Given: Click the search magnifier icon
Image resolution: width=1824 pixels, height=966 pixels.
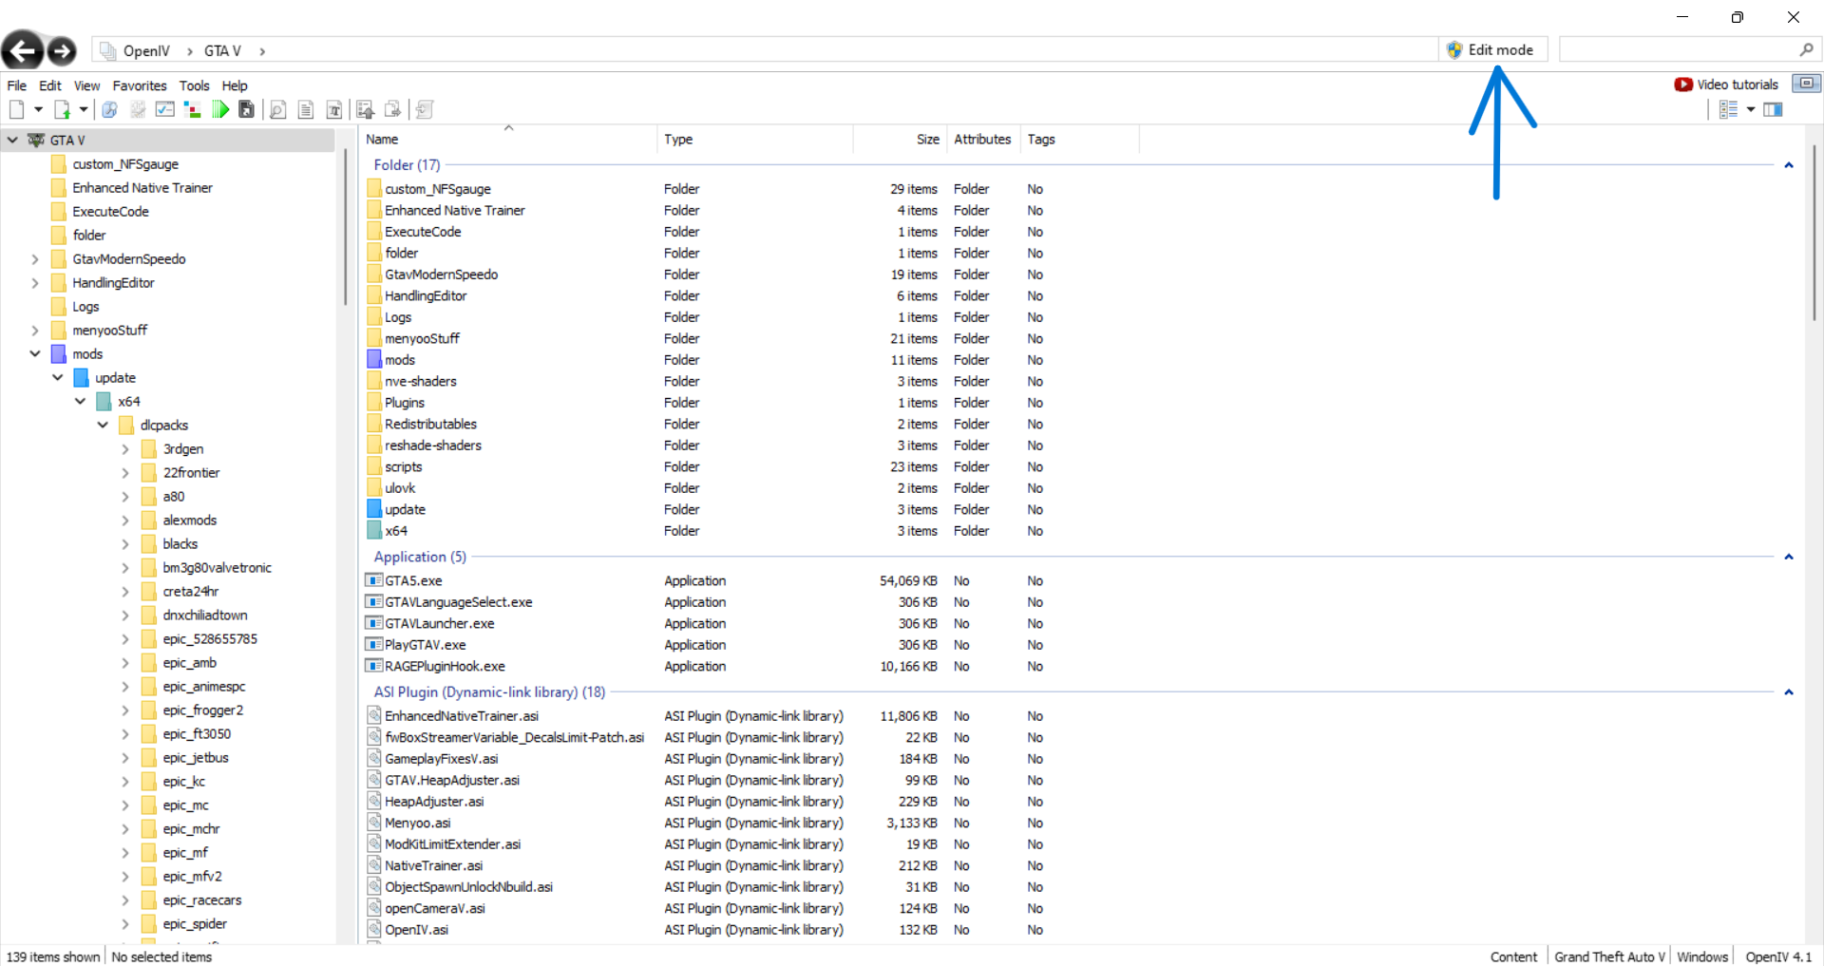Looking at the screenshot, I should tap(1806, 49).
